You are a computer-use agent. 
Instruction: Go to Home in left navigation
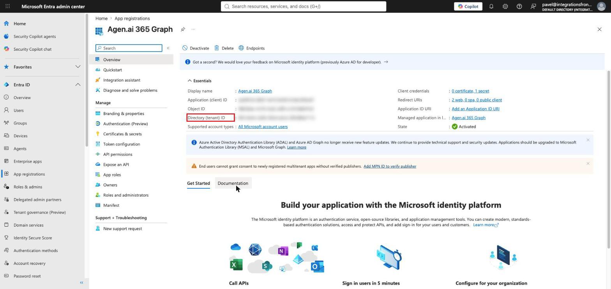point(19,23)
